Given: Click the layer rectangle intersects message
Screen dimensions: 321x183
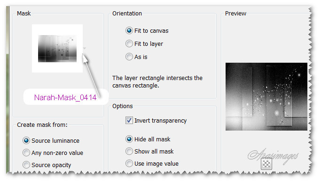Looking at the screenshot, I should [157, 82].
